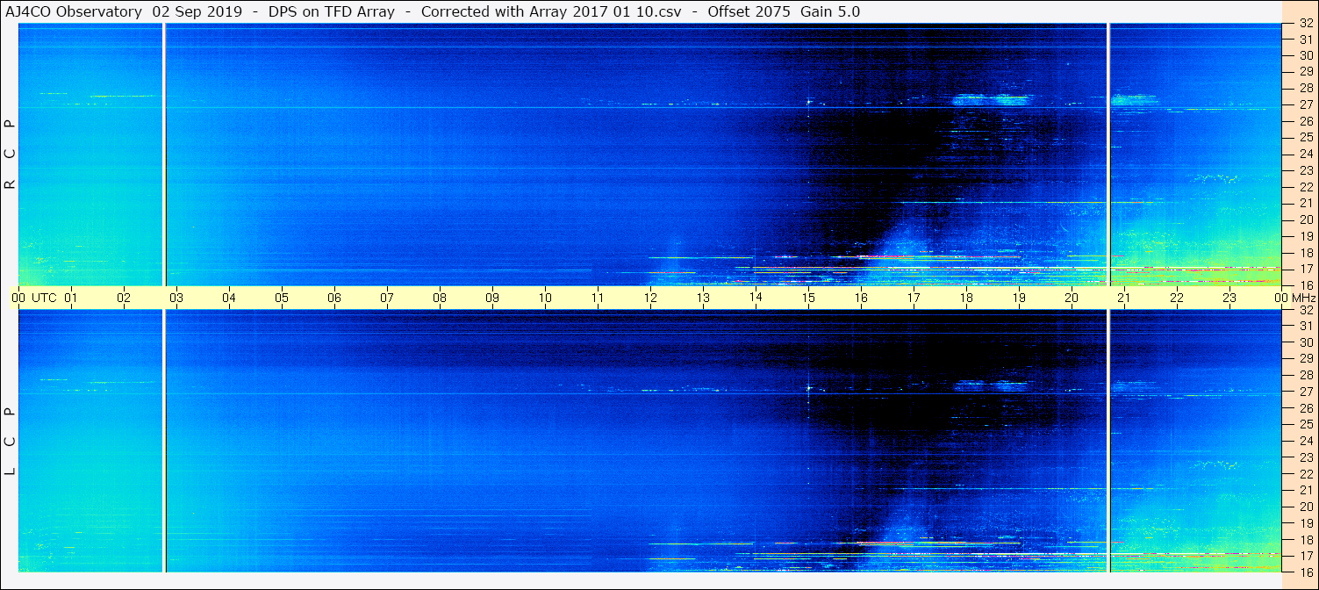Select hour "18" on the time axis
The height and width of the screenshot is (590, 1319).
(x=966, y=298)
